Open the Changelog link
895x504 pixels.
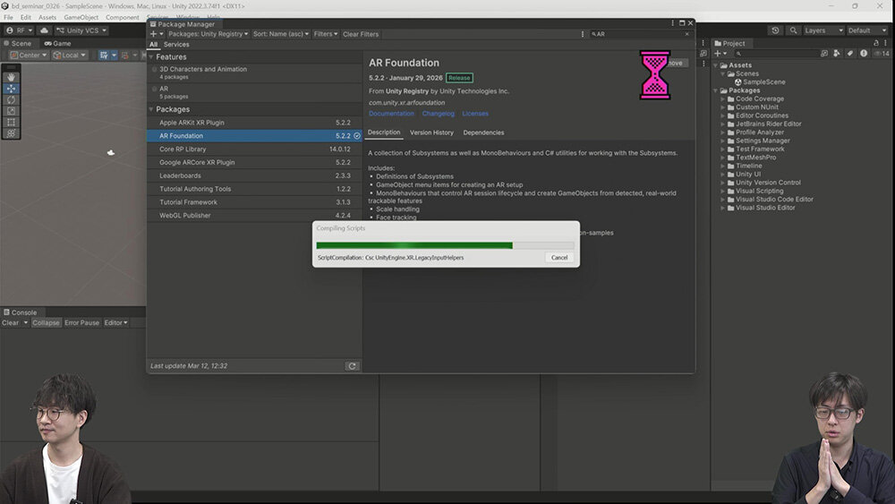click(x=439, y=114)
